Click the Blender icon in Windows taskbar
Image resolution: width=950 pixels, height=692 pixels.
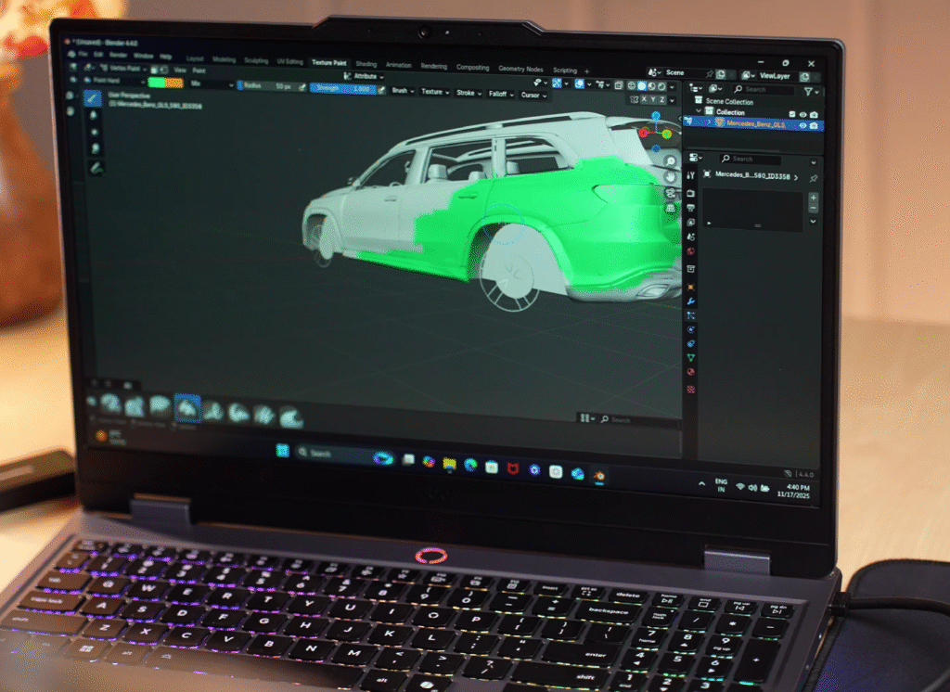pyautogui.click(x=599, y=474)
